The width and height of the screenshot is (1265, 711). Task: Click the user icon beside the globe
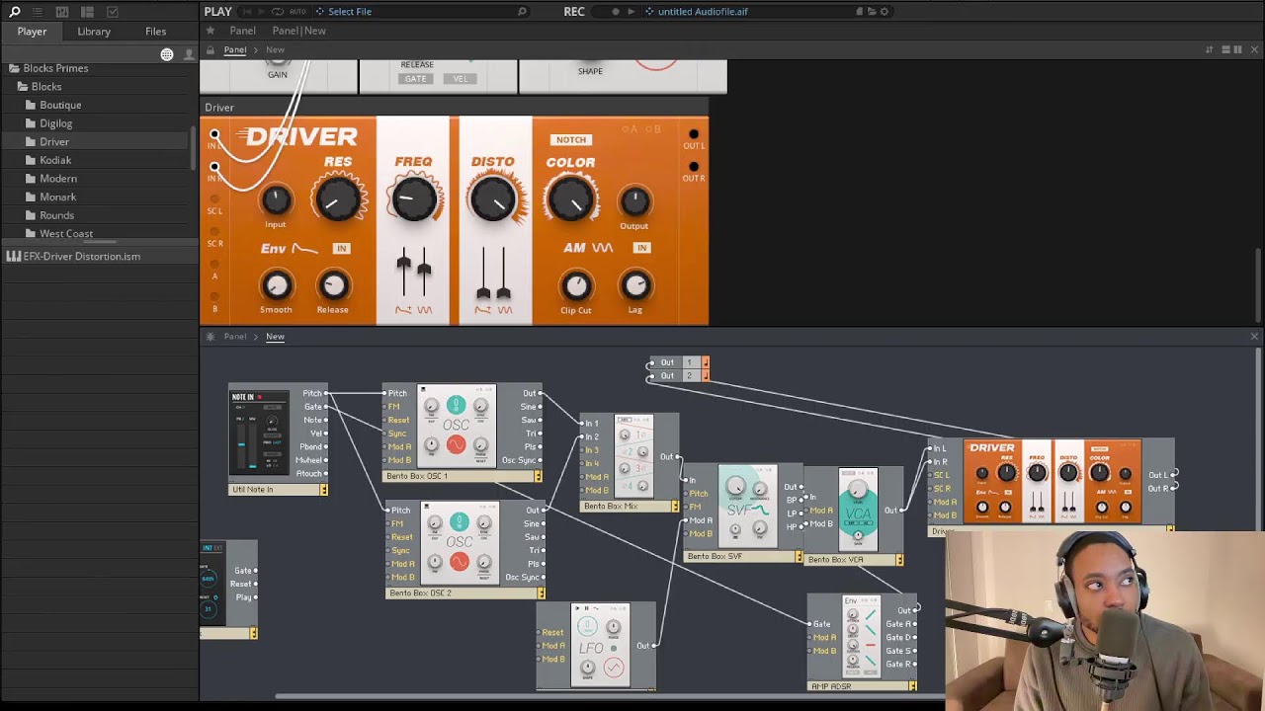click(189, 54)
